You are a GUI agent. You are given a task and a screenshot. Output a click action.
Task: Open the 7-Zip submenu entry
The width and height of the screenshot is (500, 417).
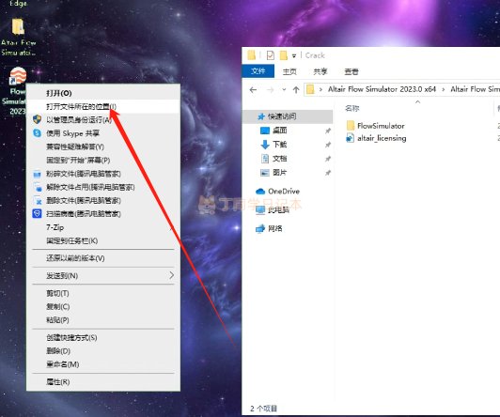tap(103, 227)
